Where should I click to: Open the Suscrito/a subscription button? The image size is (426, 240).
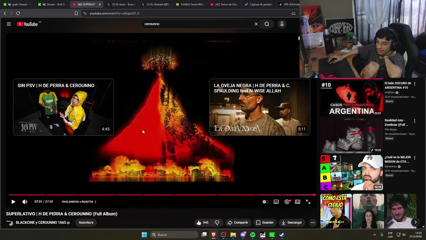86,222
